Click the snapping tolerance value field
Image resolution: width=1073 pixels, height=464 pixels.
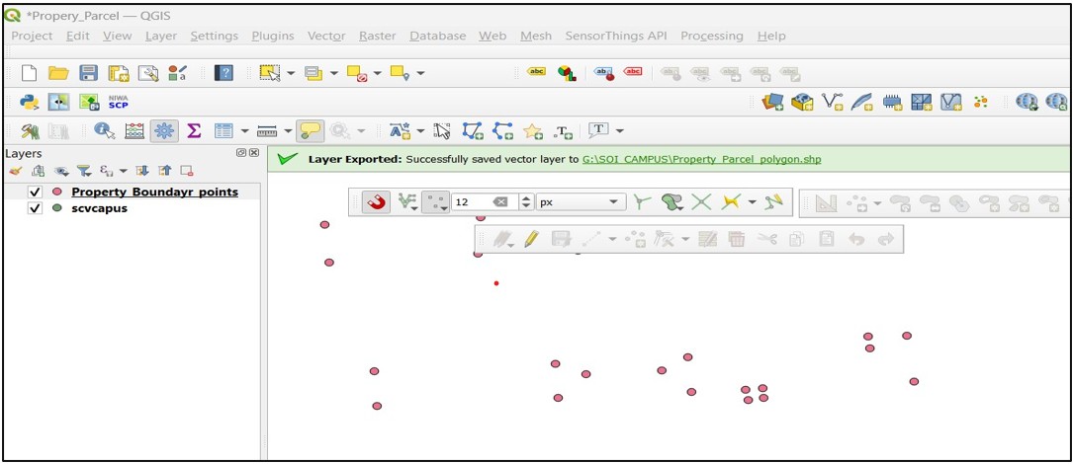[470, 202]
